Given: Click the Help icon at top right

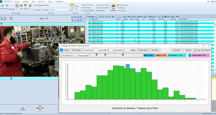Looking at the screenshot, I should pyautogui.click(x=212, y=1).
